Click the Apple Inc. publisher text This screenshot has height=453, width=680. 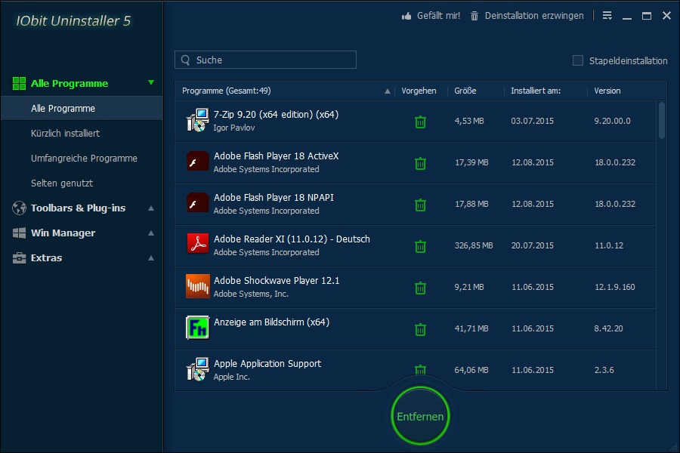click(232, 377)
